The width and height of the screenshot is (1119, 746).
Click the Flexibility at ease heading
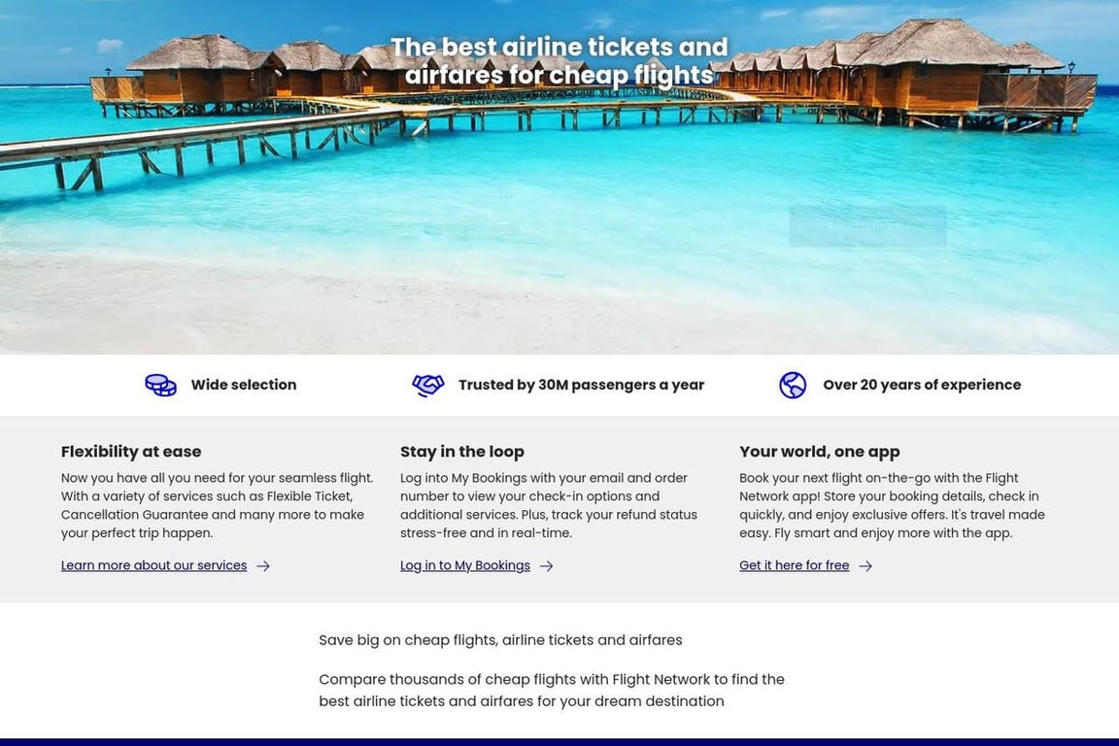point(131,452)
